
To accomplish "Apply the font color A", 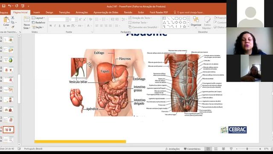I will [x=88, y=26].
